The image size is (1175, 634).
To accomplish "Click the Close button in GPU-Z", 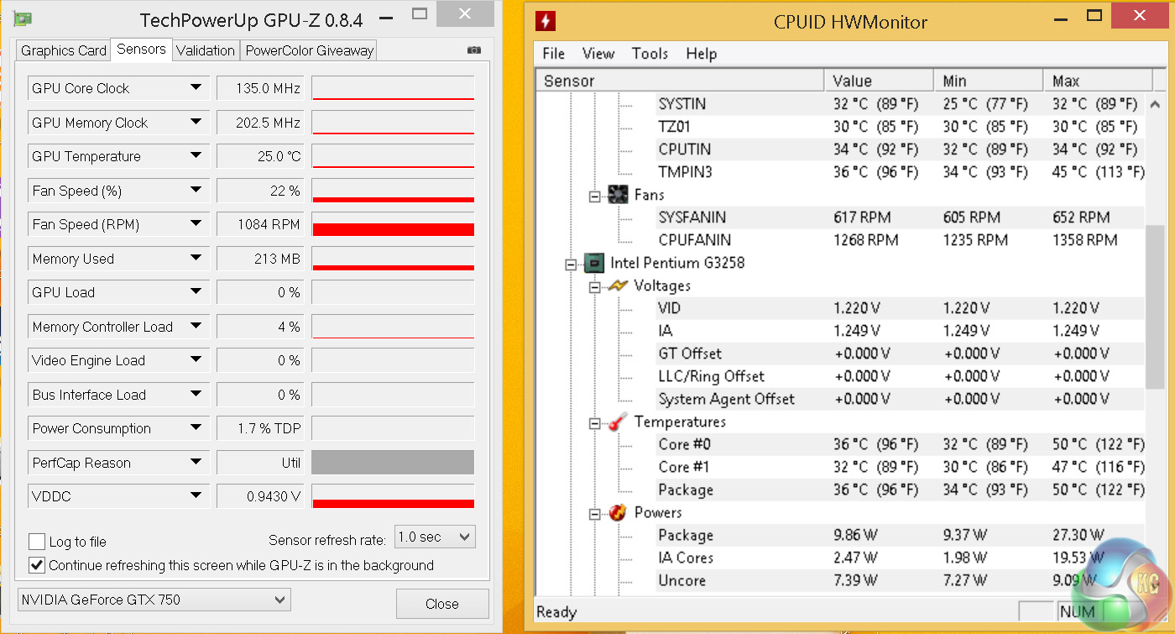I will (x=442, y=604).
